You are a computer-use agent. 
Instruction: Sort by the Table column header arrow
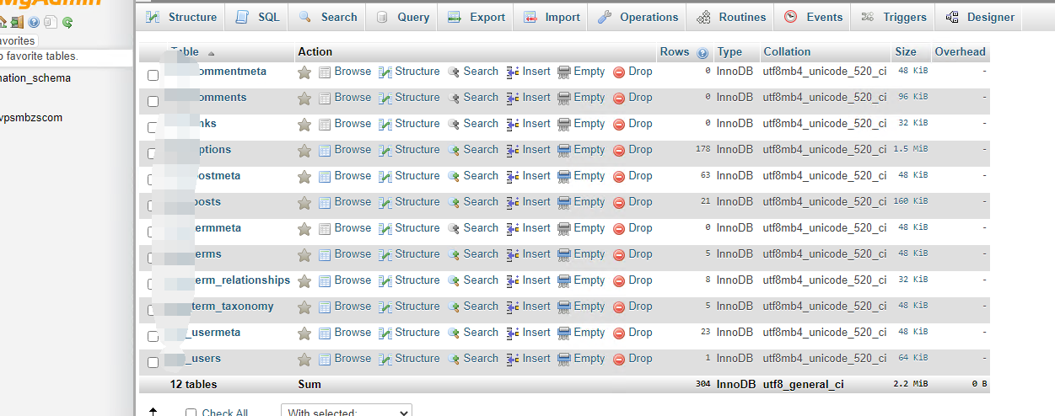point(211,52)
